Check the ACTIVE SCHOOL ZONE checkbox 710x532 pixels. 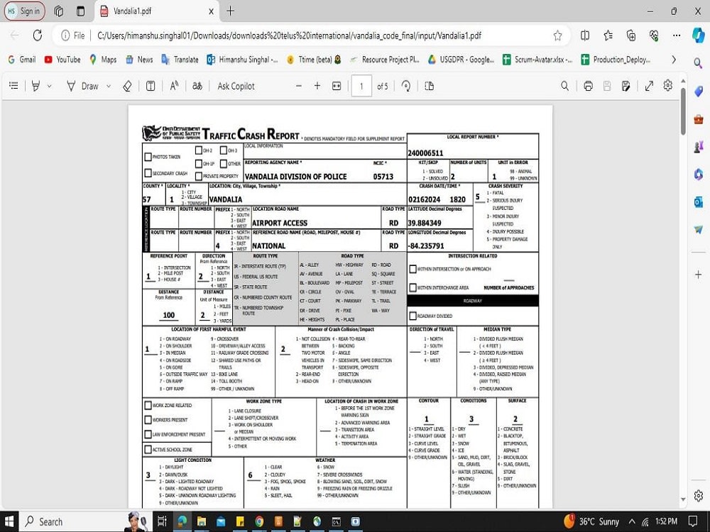[148, 449]
